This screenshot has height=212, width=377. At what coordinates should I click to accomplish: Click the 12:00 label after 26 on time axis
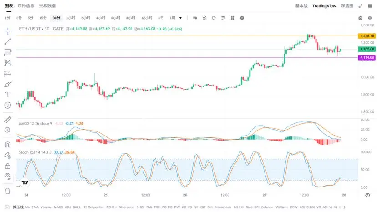225,195
